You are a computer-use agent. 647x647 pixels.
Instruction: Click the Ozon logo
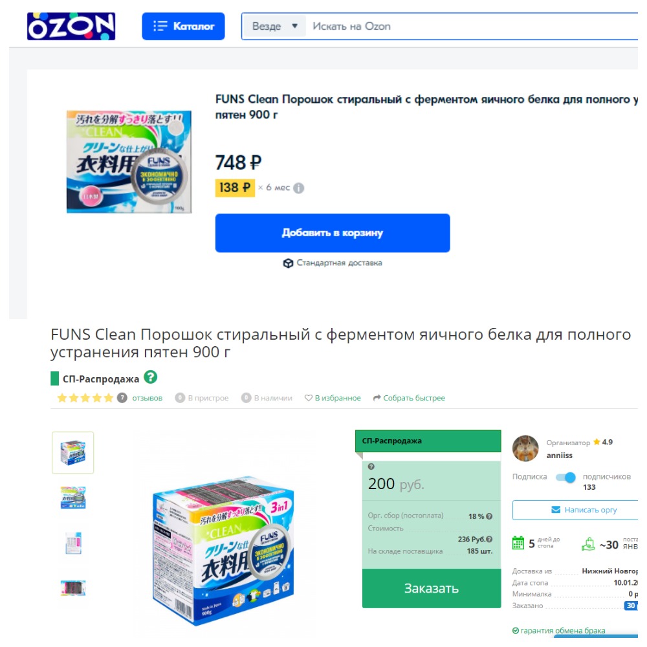71,27
